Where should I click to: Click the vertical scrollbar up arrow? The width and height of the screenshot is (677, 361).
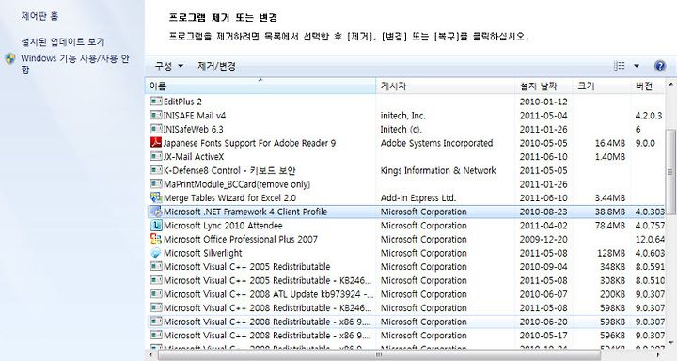pyautogui.click(x=670, y=85)
